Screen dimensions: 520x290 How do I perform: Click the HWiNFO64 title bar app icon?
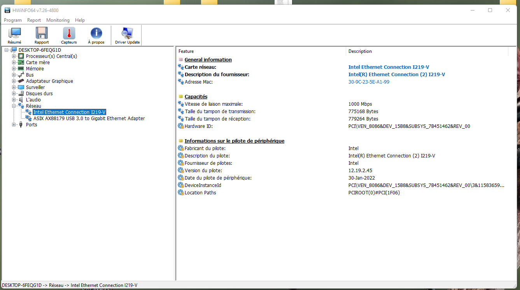tap(7, 10)
